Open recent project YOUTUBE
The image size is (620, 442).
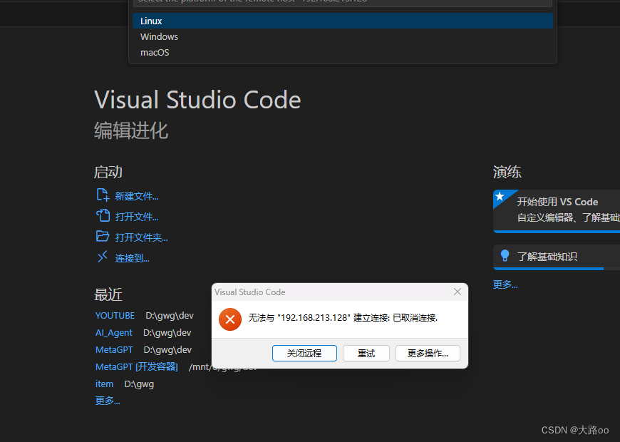(x=115, y=316)
